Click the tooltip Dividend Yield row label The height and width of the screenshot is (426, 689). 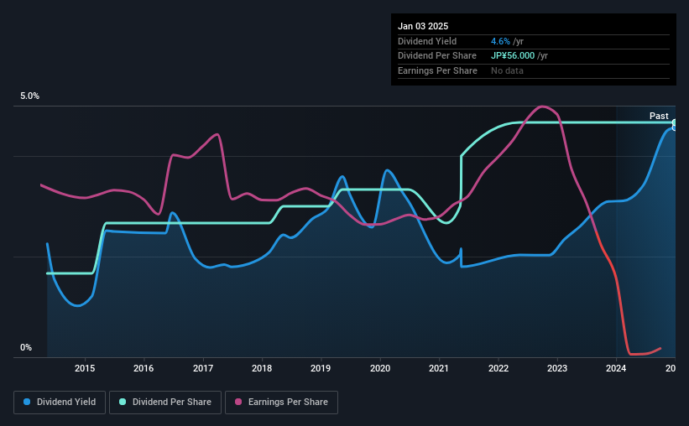click(427, 41)
